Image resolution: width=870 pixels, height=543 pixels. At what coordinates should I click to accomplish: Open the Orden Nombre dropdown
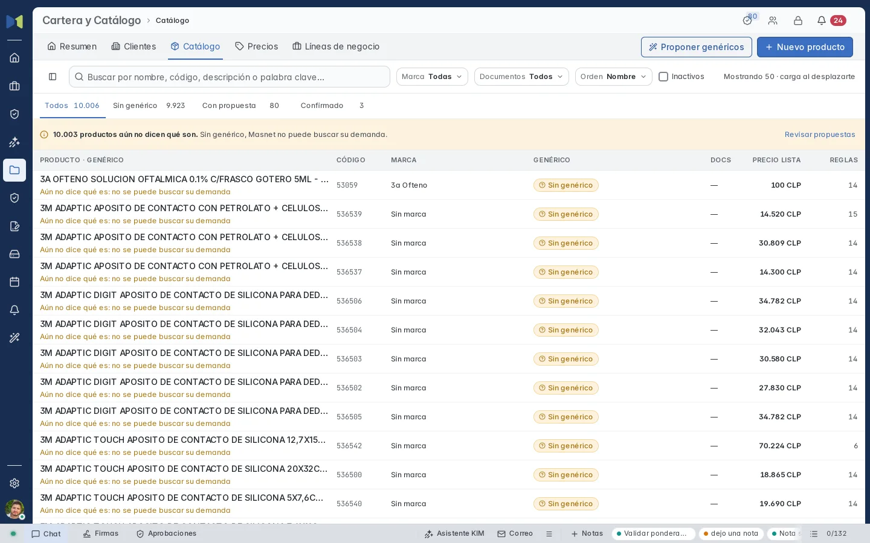coord(613,77)
